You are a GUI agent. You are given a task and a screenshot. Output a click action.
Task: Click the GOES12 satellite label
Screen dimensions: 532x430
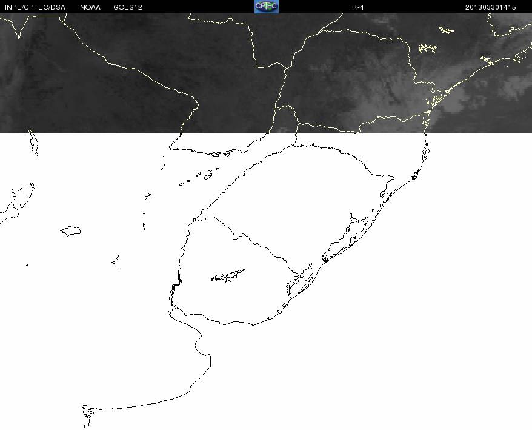pyautogui.click(x=128, y=7)
